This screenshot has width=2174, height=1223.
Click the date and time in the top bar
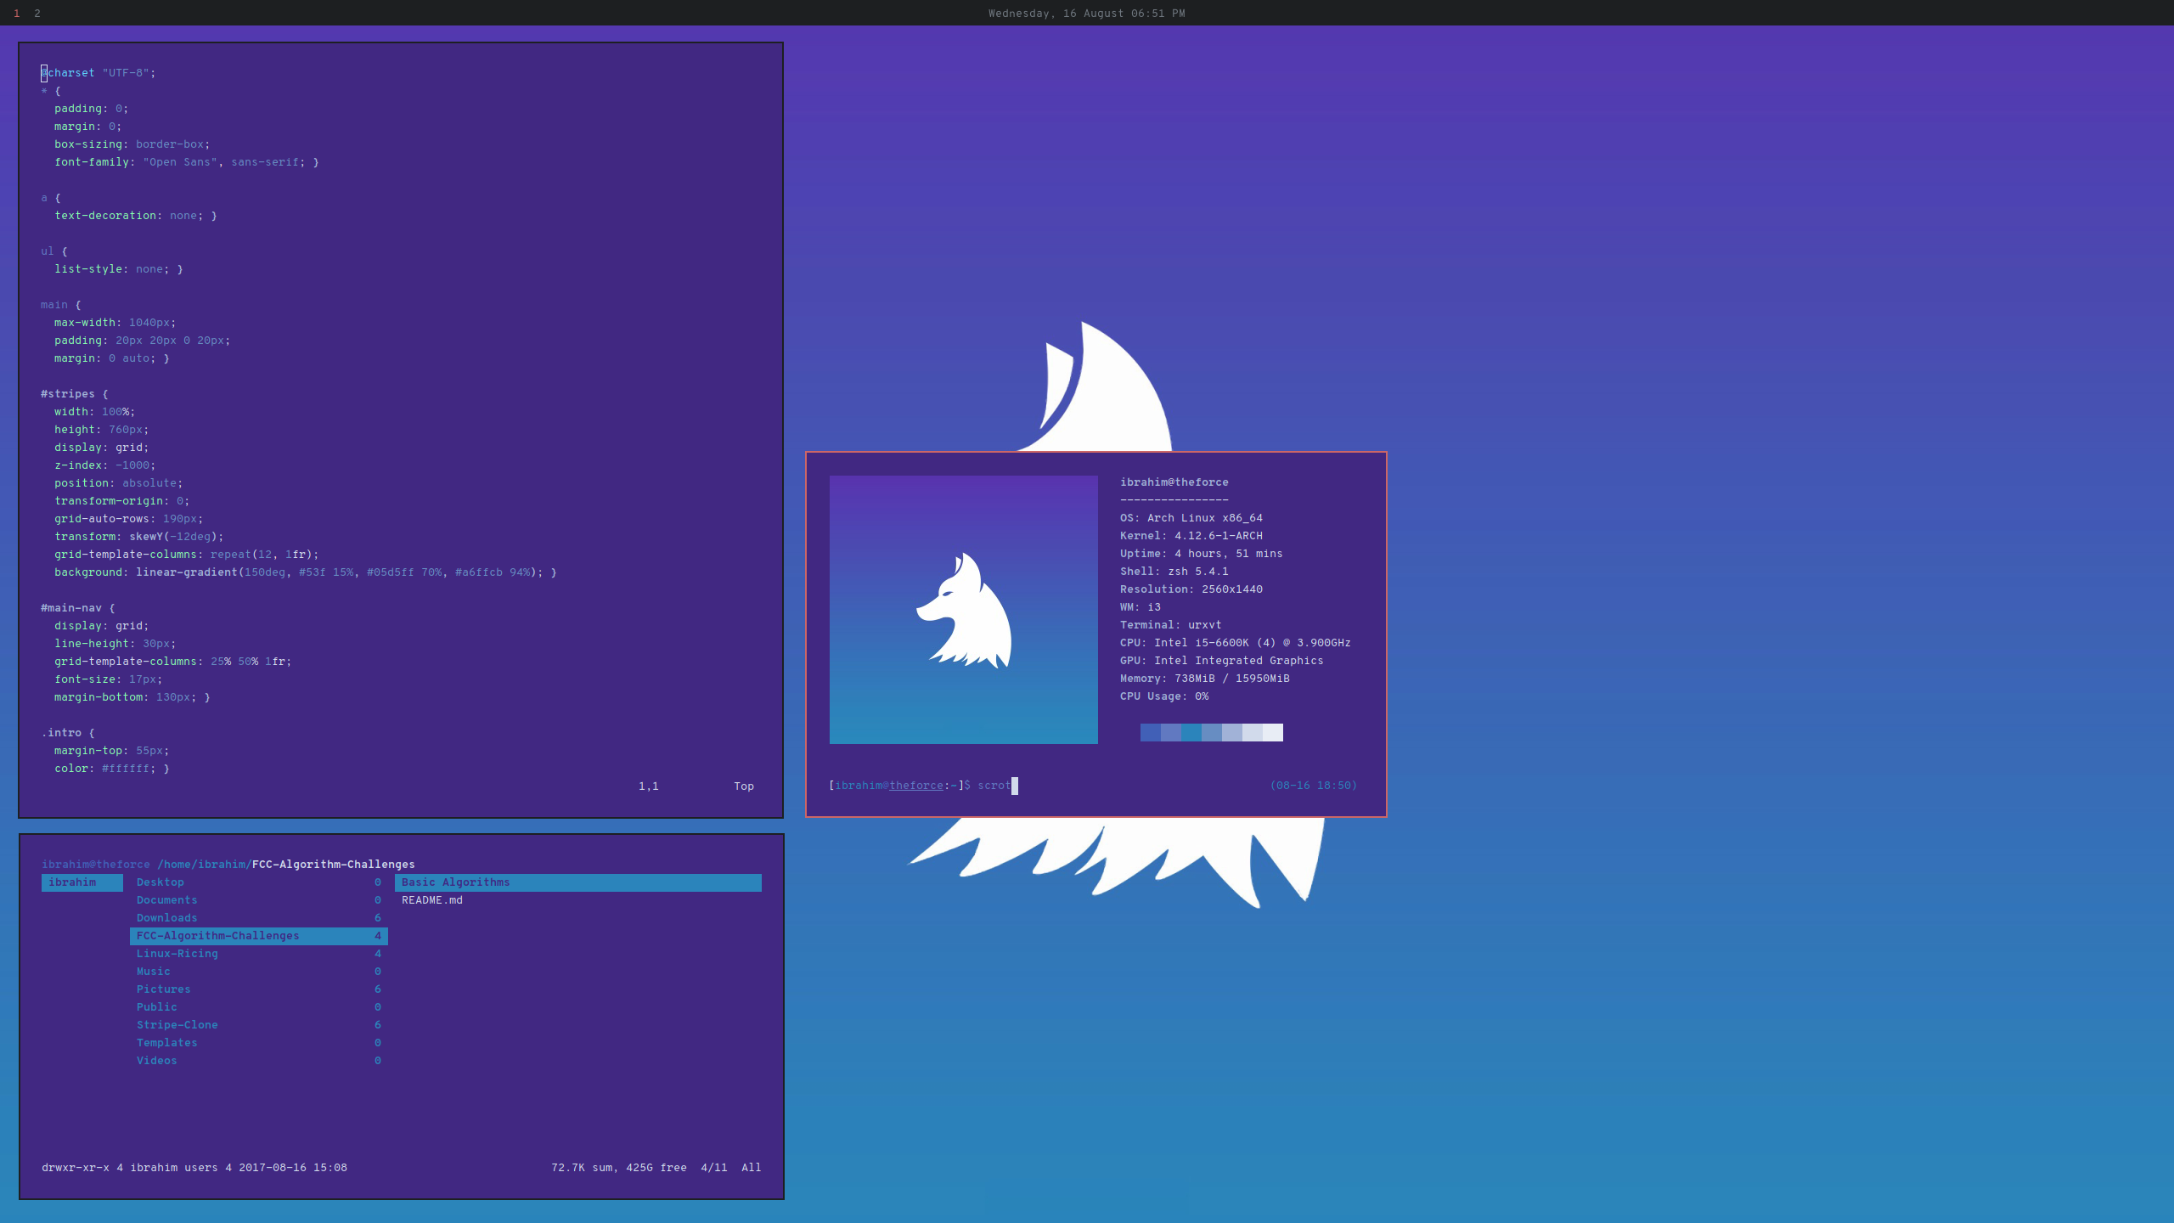1086,13
